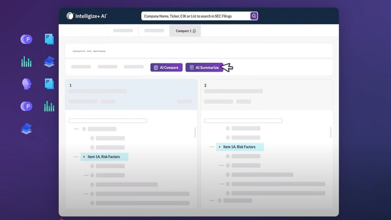Image resolution: width=391 pixels, height=220 pixels.
Task: Select the document 1 header card
Action: (131, 95)
